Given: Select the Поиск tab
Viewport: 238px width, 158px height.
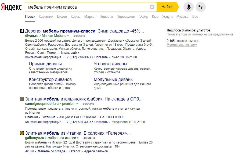Looking at the screenshot, I should click(x=30, y=17).
